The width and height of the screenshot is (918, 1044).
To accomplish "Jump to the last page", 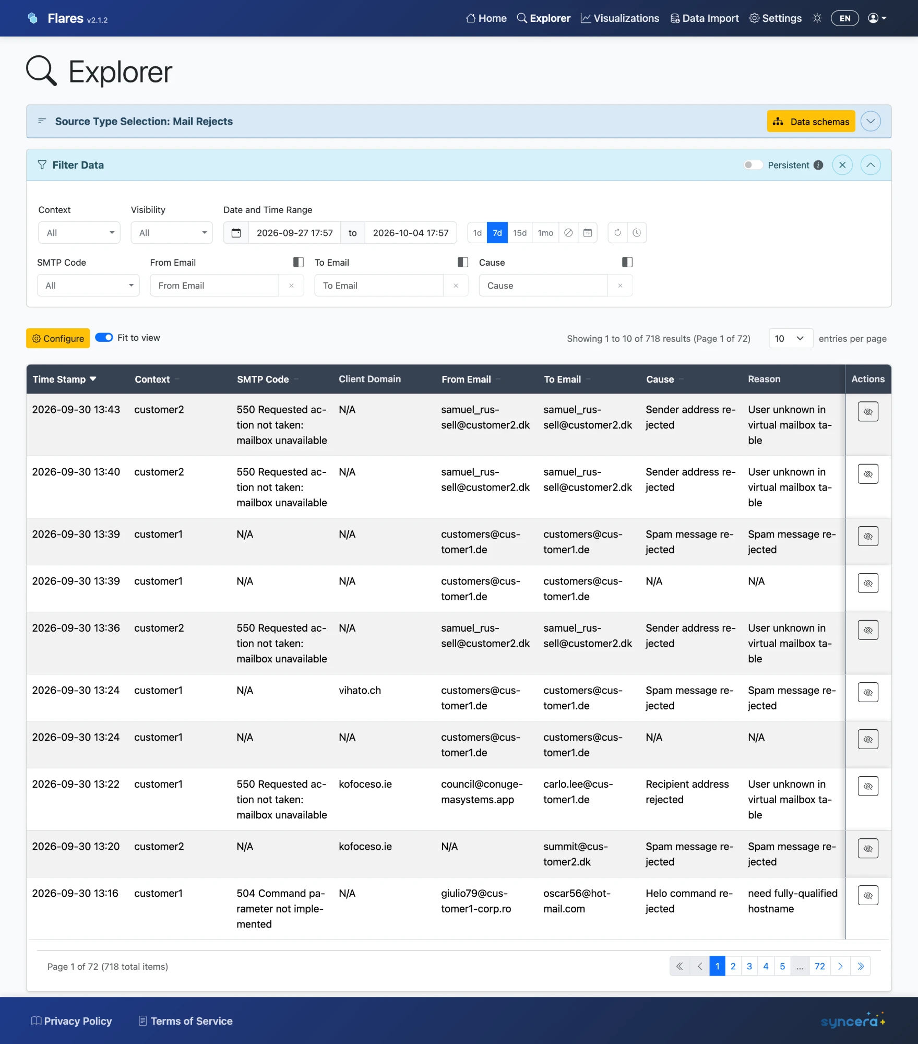I will coord(861,967).
